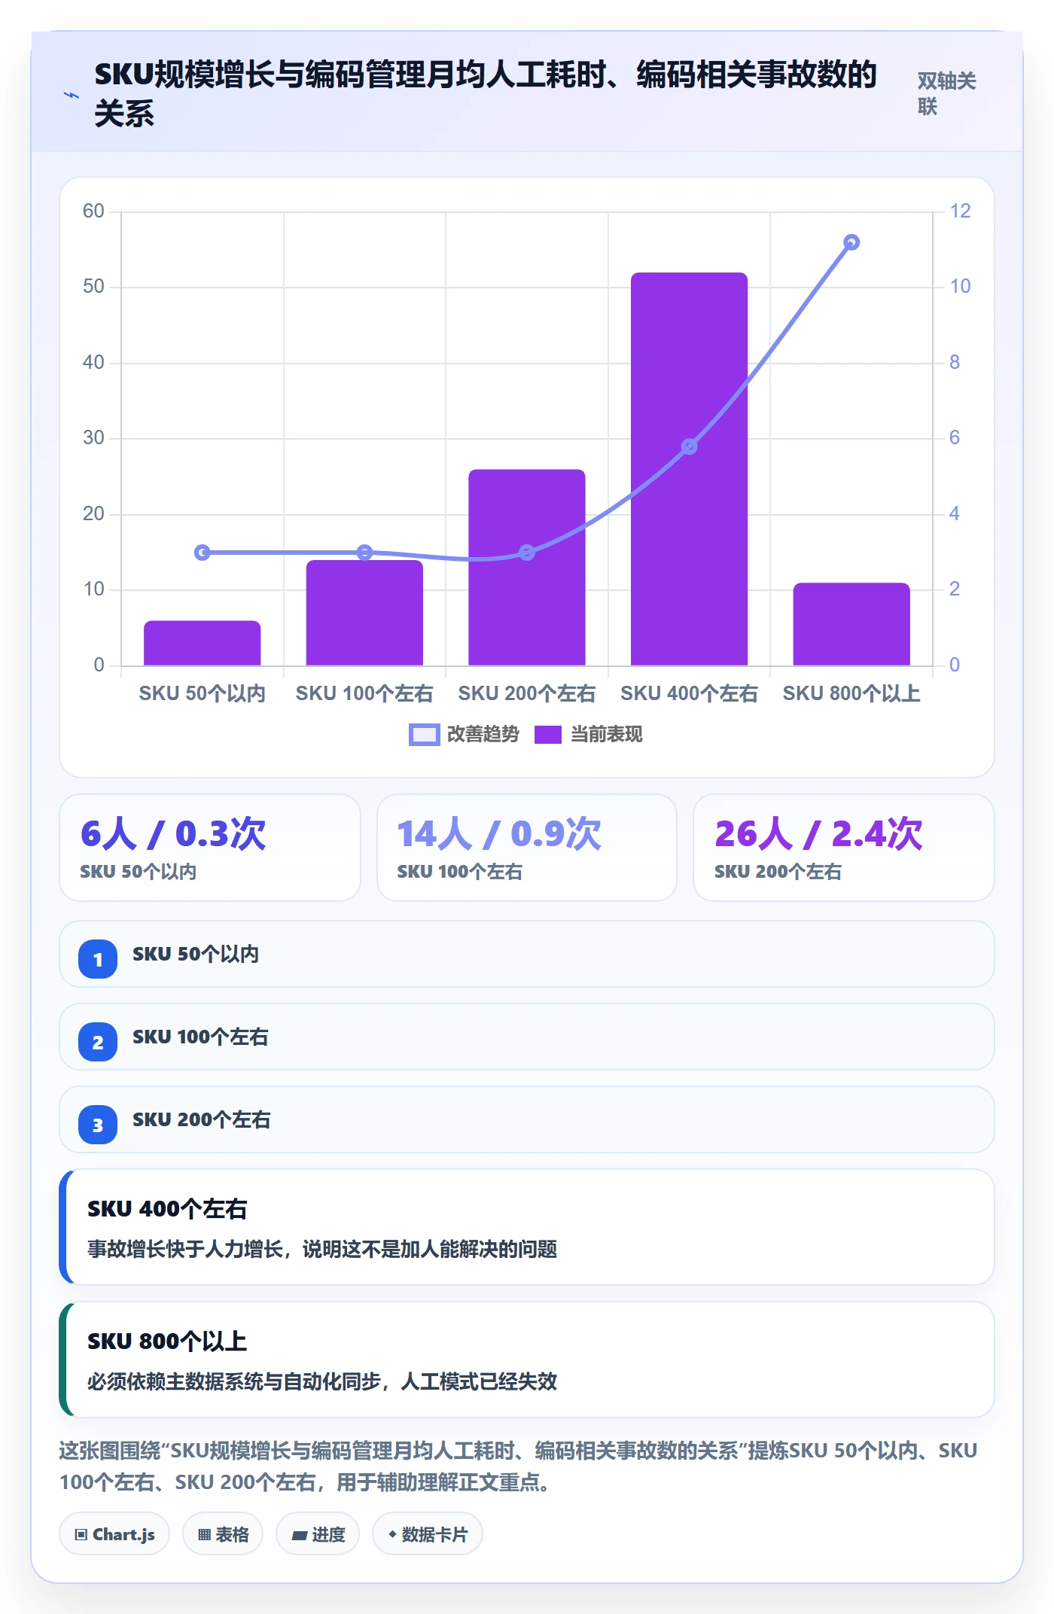
Task: Click the SKU 100个左右 purple bar
Action: pos(364,613)
